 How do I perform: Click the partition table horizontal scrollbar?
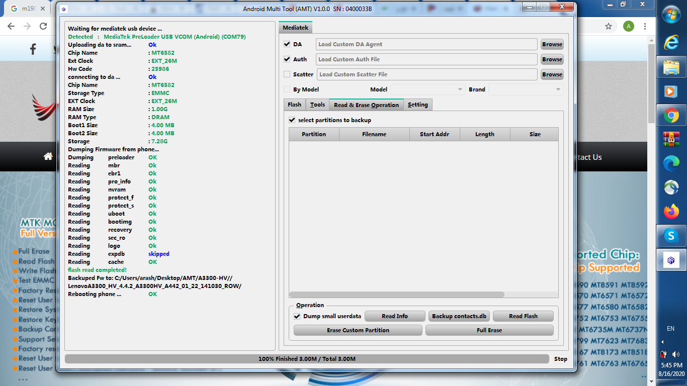click(397, 295)
